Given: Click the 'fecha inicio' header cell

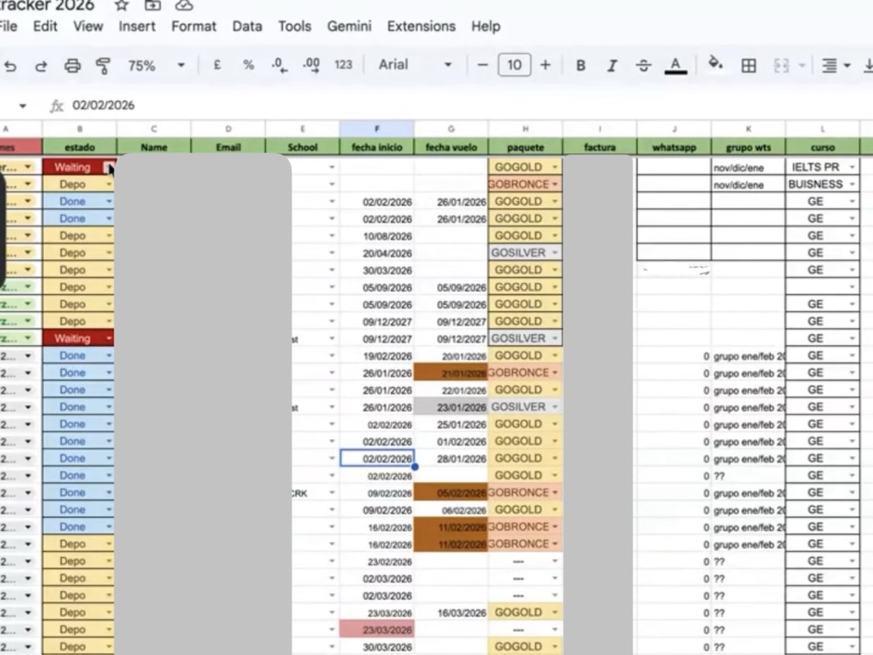Looking at the screenshot, I should (x=377, y=147).
